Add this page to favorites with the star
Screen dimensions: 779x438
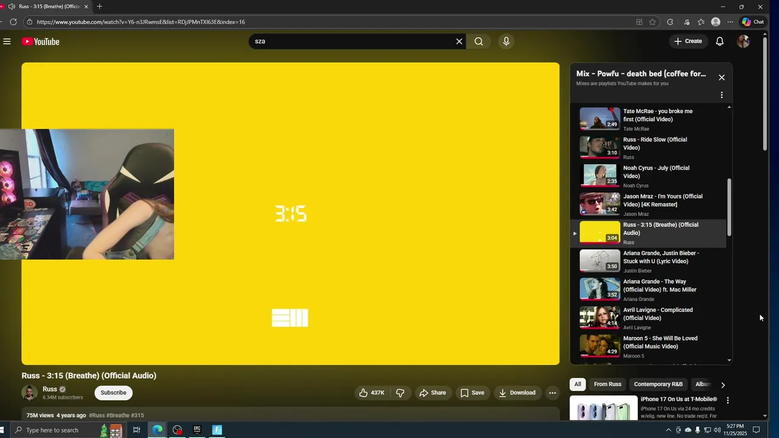coord(652,22)
